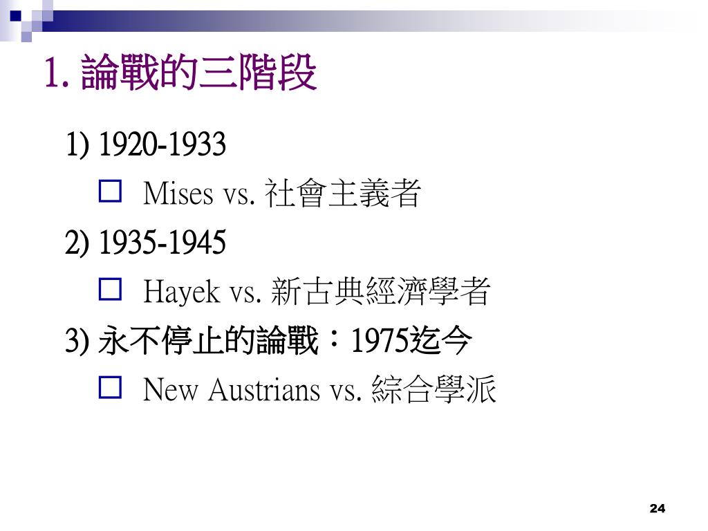
Task: Click the text Hayek vs. 新古典經濟學者
Action: [317, 291]
